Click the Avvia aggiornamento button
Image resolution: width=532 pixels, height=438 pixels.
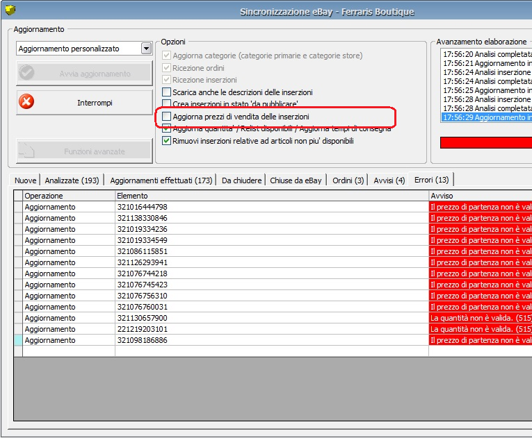[84, 73]
